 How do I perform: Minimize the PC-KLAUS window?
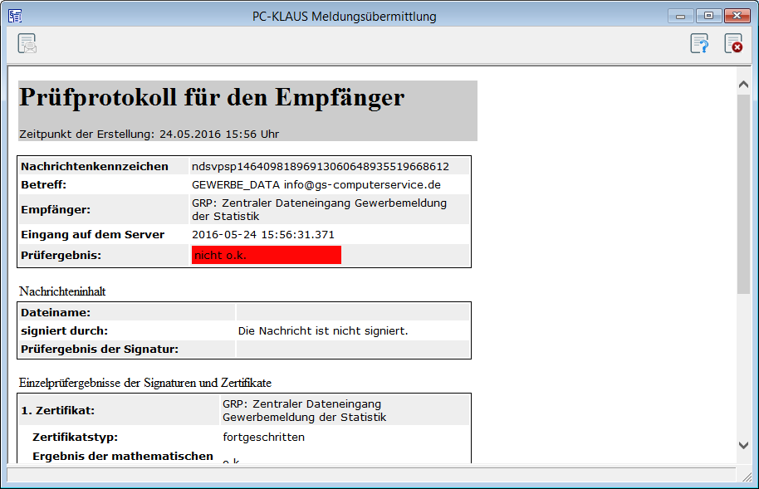click(681, 16)
